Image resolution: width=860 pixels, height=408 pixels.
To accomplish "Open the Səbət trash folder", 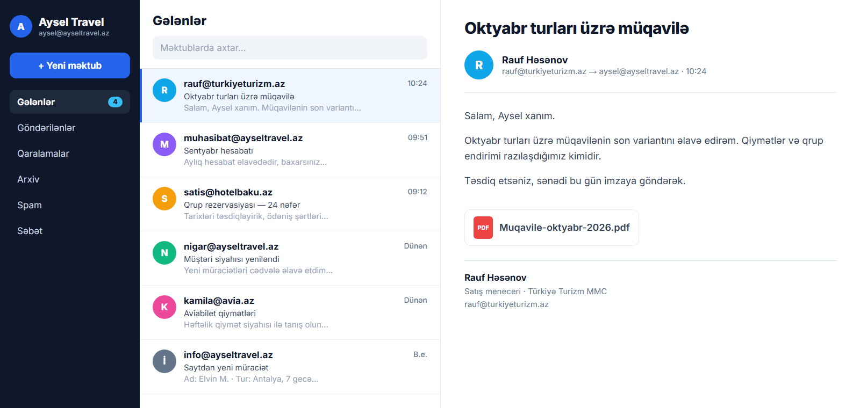I will (70, 231).
